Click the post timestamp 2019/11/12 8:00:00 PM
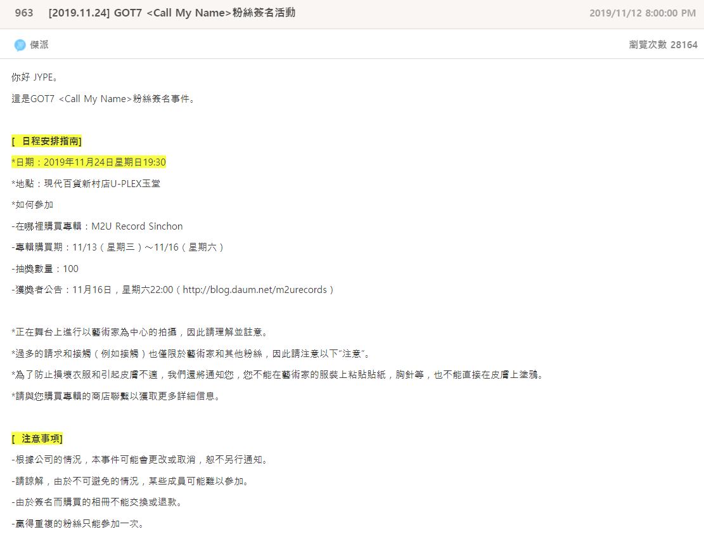The width and height of the screenshot is (704, 534). 642,13
